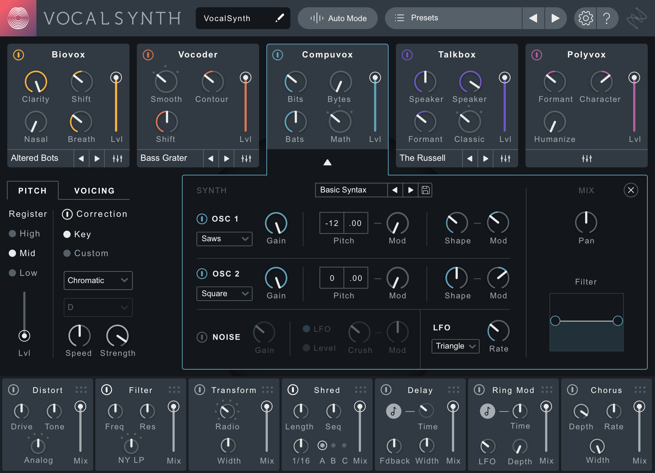Click the note icon in Ring Mod panel
The width and height of the screenshot is (655, 473).
pos(487,411)
